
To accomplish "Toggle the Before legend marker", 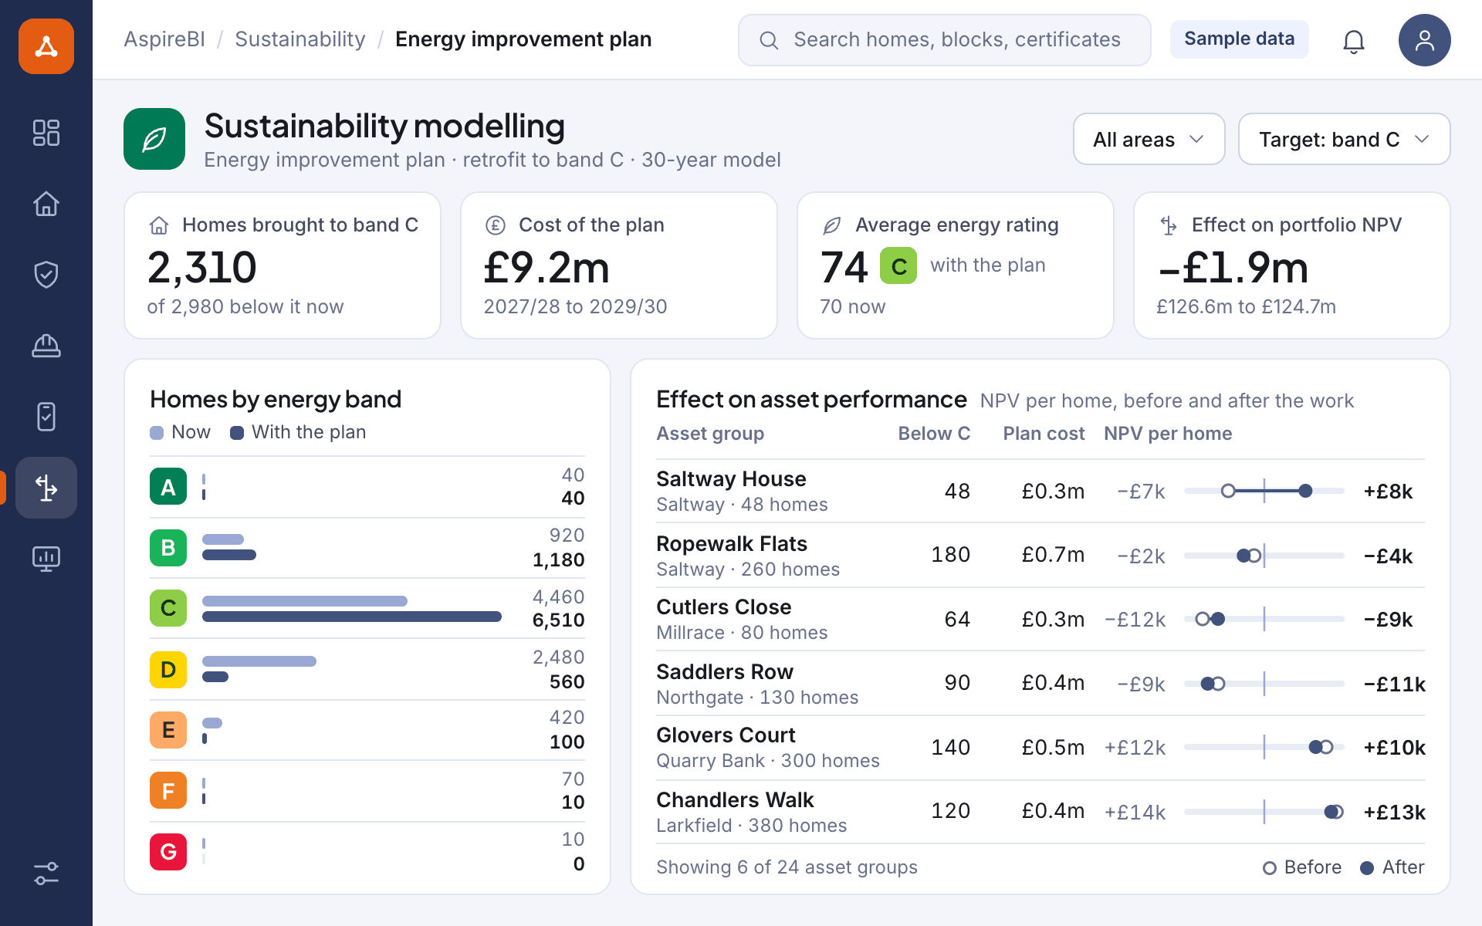I will pyautogui.click(x=1301, y=867).
